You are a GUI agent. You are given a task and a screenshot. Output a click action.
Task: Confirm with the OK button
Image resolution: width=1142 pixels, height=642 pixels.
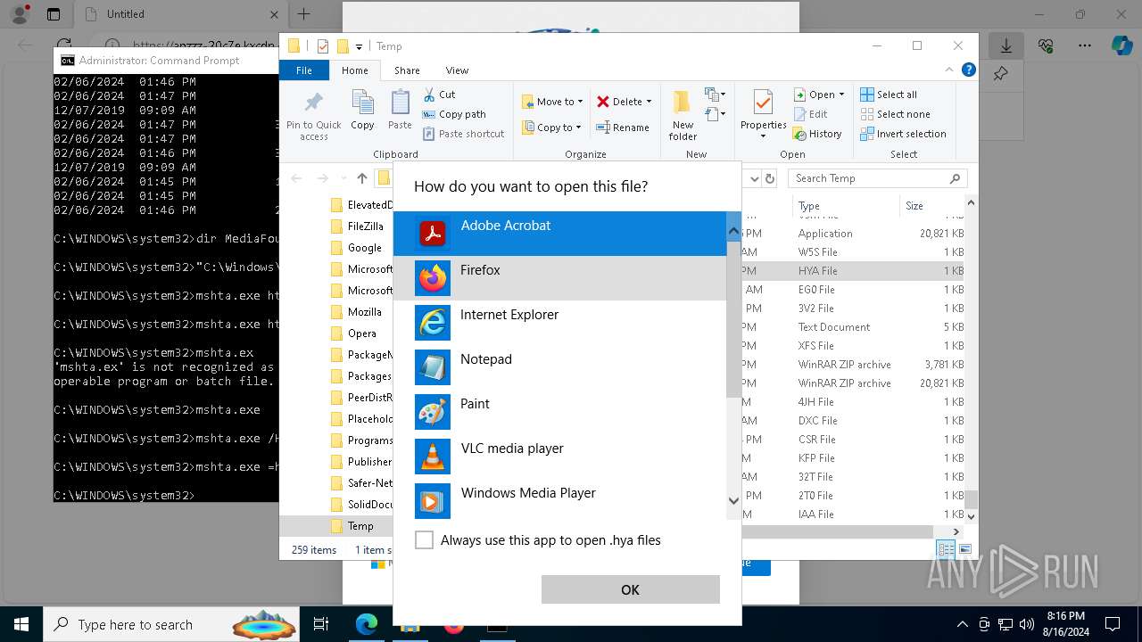click(630, 589)
